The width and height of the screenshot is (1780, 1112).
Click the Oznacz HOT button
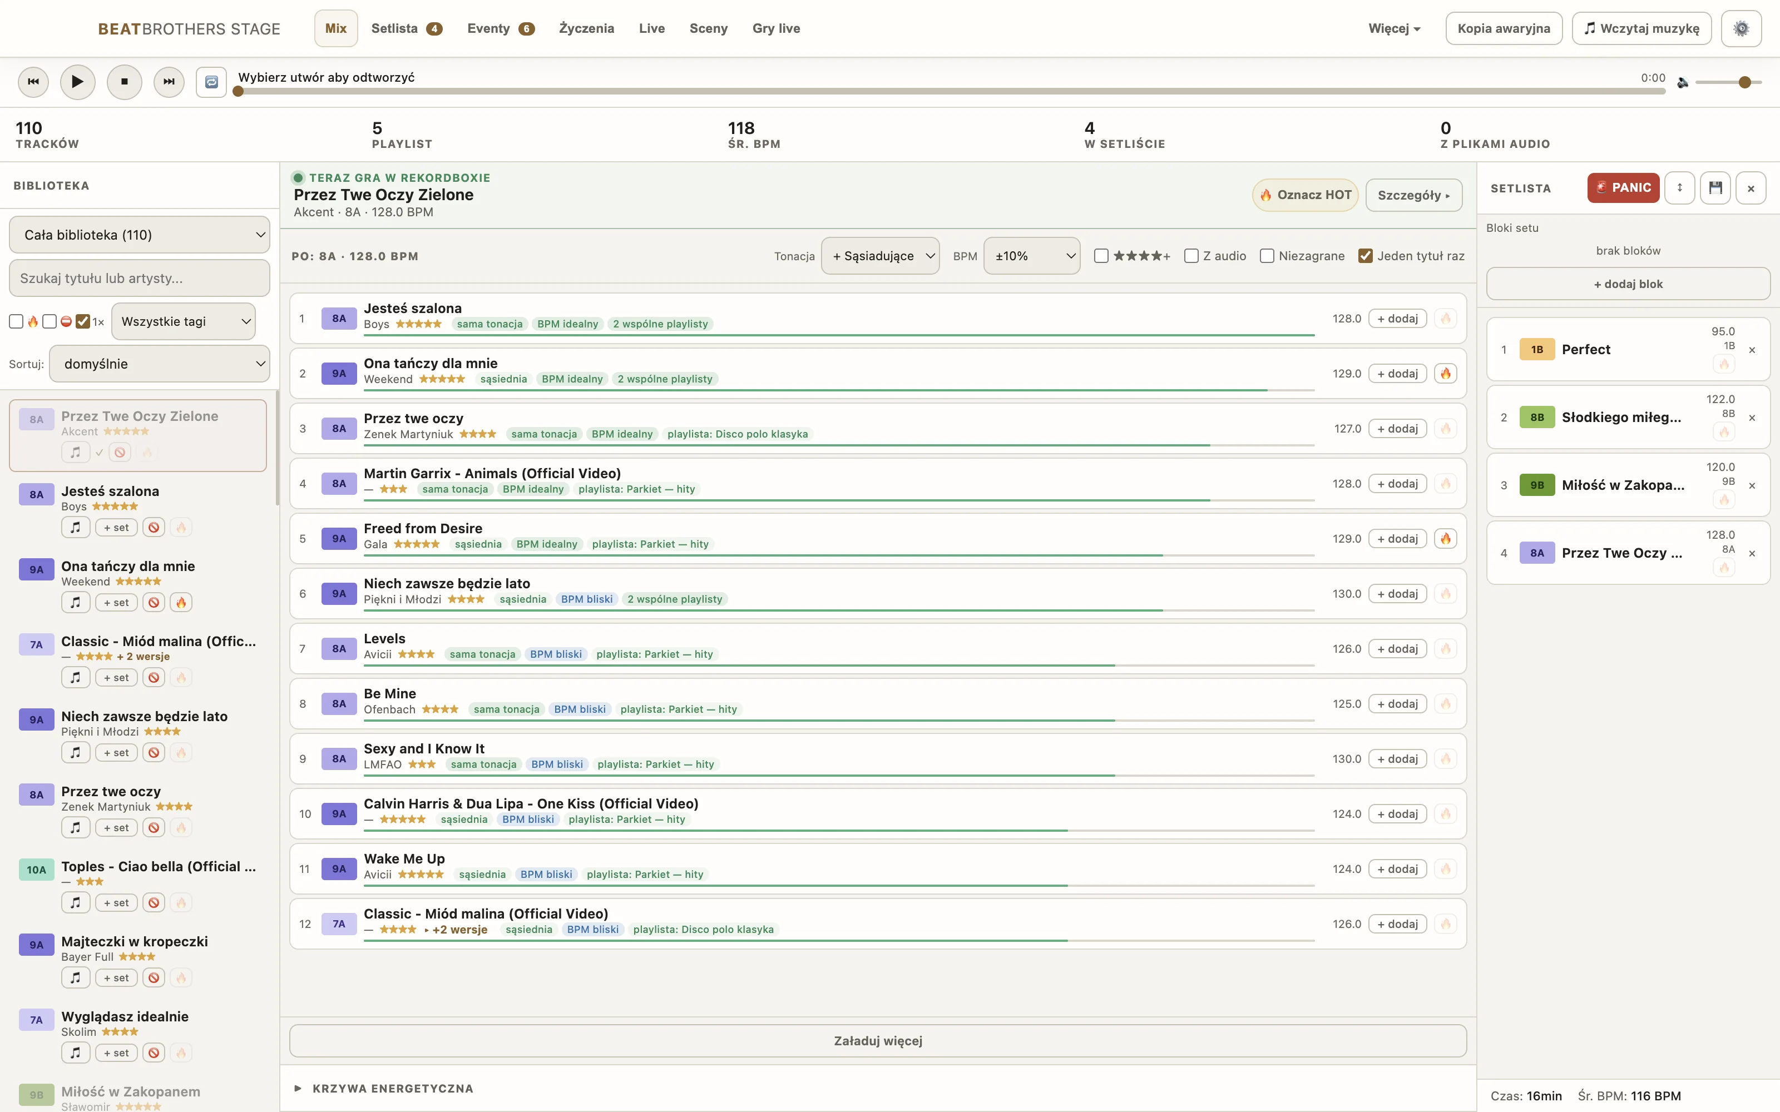pyautogui.click(x=1305, y=195)
